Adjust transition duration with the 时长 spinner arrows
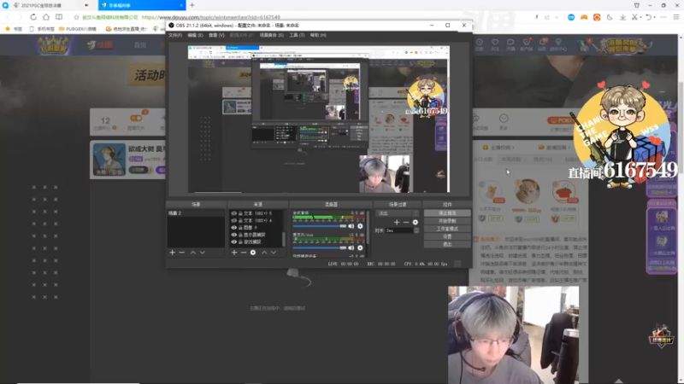 416,230
